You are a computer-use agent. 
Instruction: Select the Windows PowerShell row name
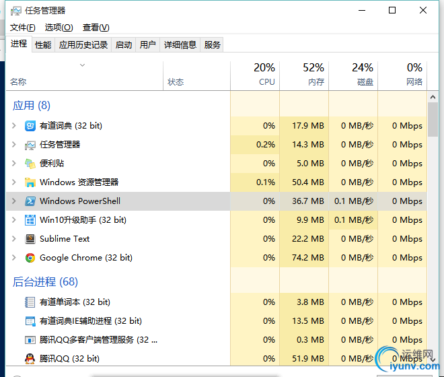point(80,201)
